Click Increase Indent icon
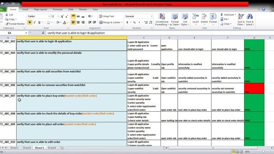274x154 pixels. coord(94,22)
